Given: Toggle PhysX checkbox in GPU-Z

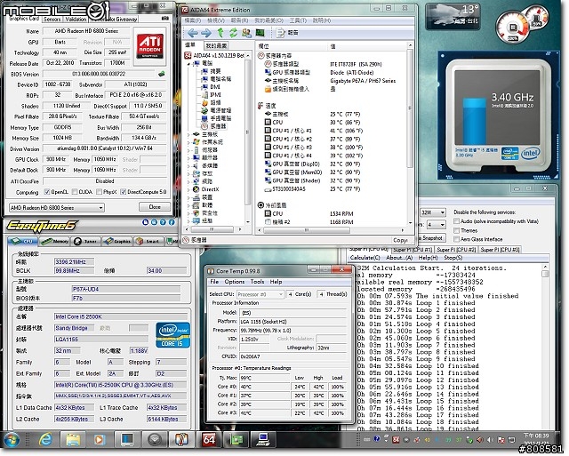Looking at the screenshot, I should [x=99, y=192].
